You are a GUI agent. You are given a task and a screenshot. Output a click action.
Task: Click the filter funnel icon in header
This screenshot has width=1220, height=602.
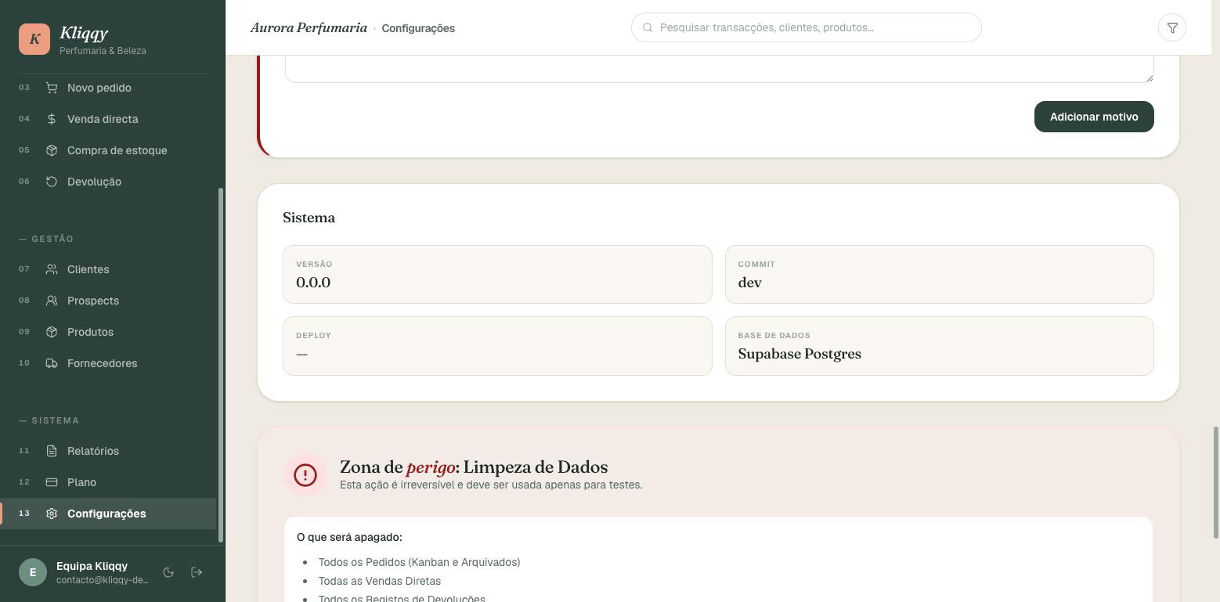coord(1172,27)
